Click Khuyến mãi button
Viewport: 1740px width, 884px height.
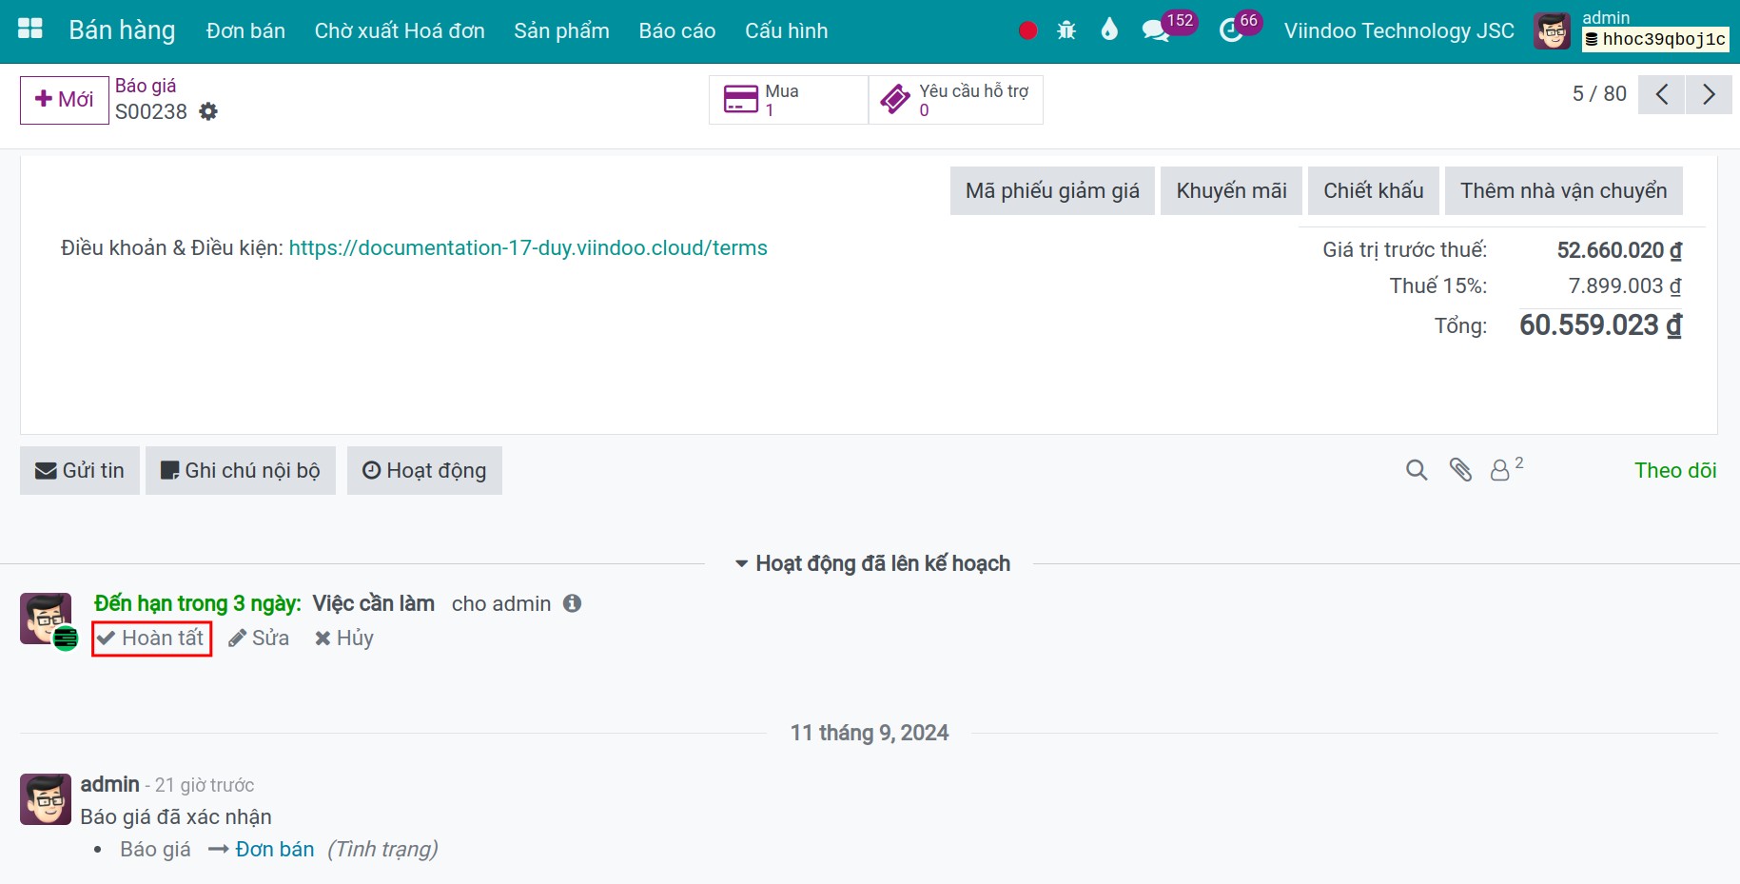point(1231,190)
